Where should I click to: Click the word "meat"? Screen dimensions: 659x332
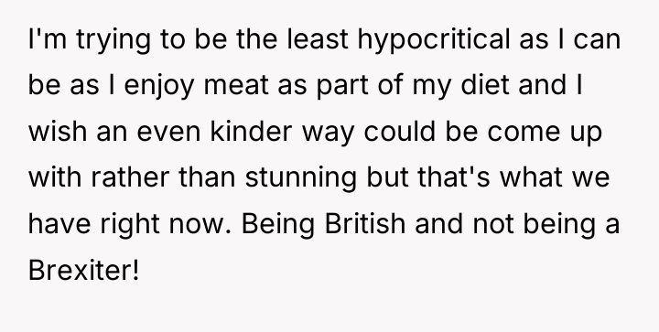[x=236, y=86]
